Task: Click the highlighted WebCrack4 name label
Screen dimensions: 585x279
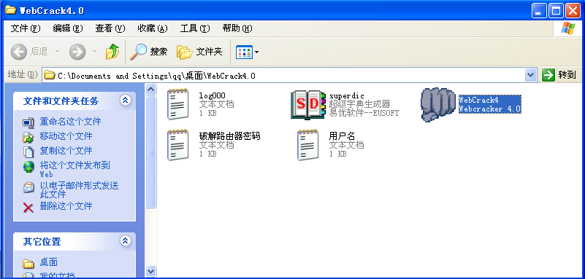Action: (x=490, y=104)
